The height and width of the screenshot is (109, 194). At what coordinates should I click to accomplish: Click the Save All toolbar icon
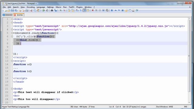[16, 11]
